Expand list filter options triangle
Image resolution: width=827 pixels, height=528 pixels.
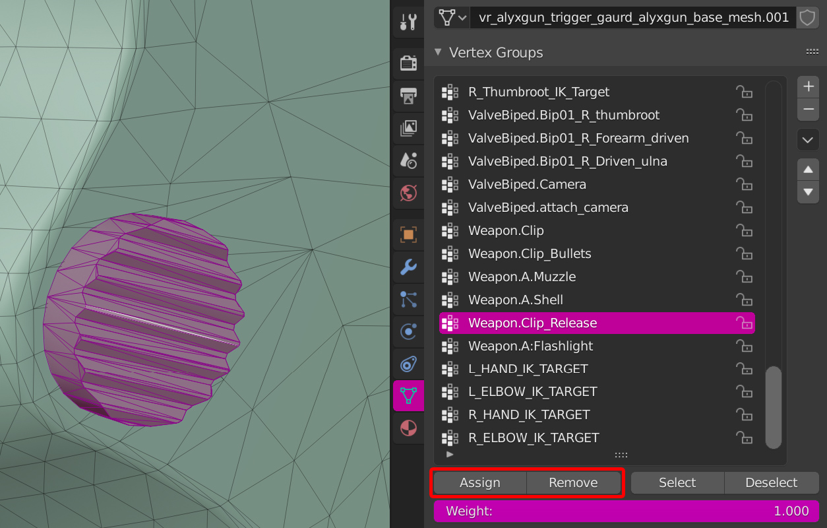[450, 454]
